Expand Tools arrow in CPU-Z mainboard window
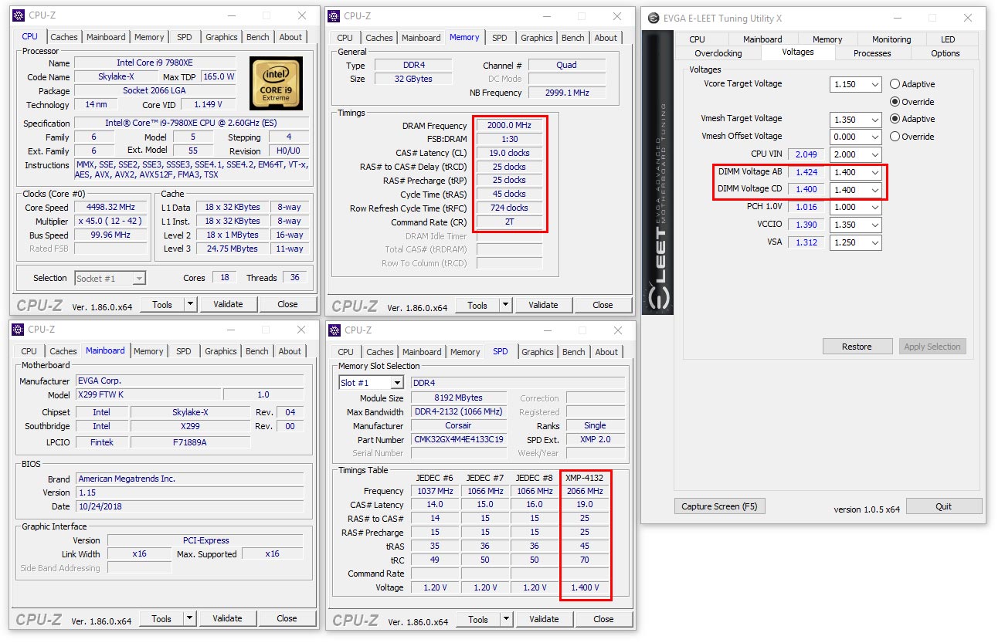1005x643 pixels. (x=189, y=618)
